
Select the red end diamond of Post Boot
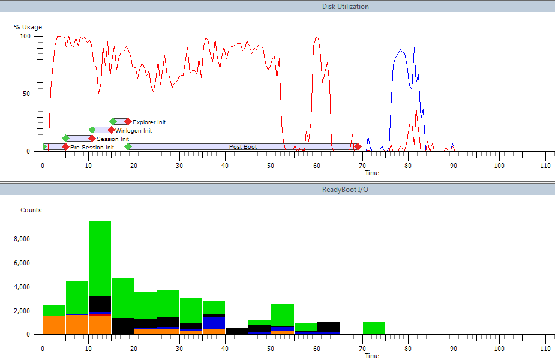tap(358, 147)
